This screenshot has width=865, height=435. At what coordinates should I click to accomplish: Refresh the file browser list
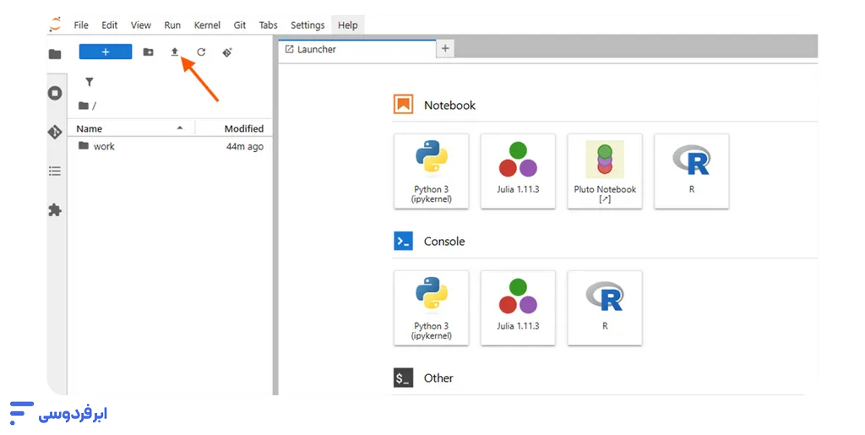click(x=201, y=52)
